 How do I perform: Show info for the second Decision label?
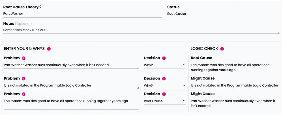point(164,78)
